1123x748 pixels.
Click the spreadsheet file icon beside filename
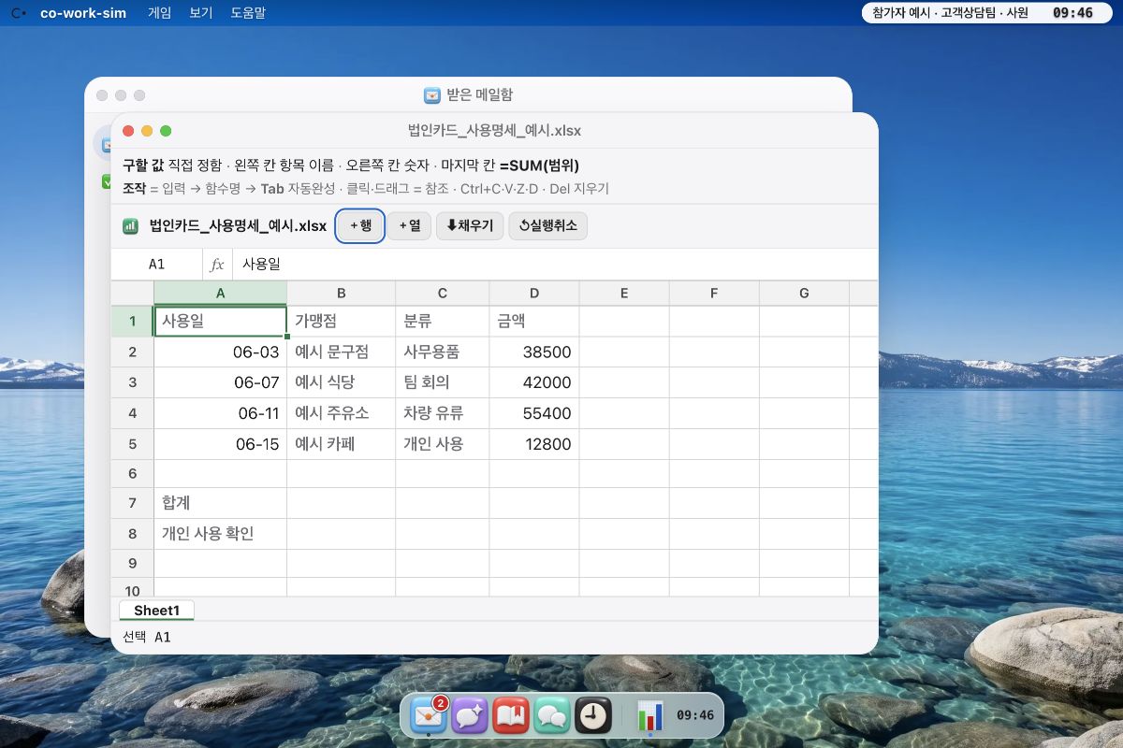pyautogui.click(x=131, y=225)
